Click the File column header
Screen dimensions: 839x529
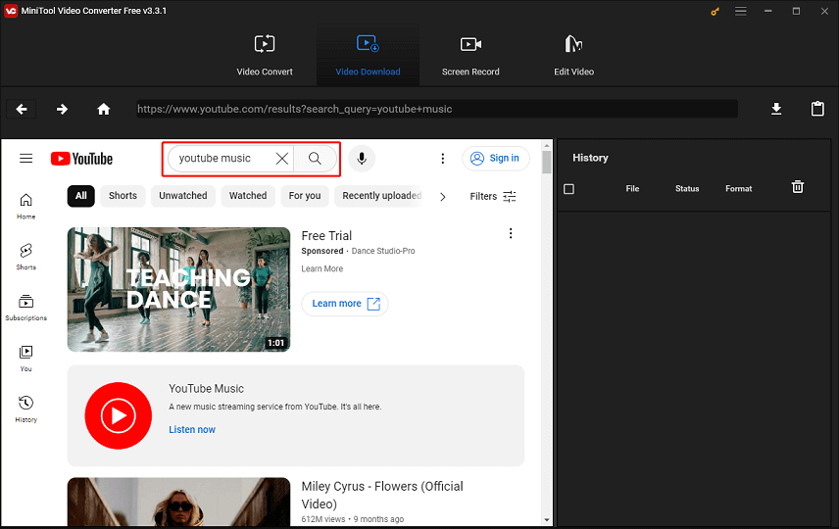tap(632, 189)
